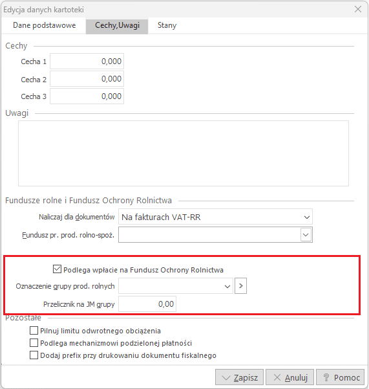Select the Cechy,Uwagi tab
This screenshot has height=389, width=369.
click(117, 25)
